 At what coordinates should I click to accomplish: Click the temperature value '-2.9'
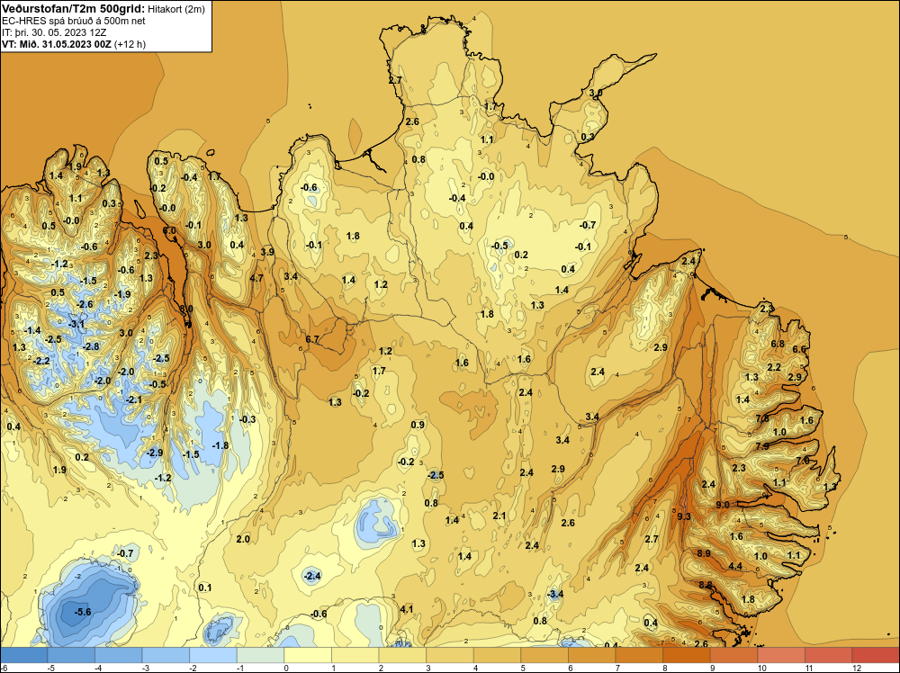(155, 453)
